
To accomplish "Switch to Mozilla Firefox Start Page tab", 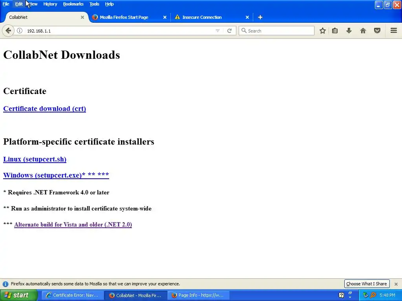I will coord(124,17).
